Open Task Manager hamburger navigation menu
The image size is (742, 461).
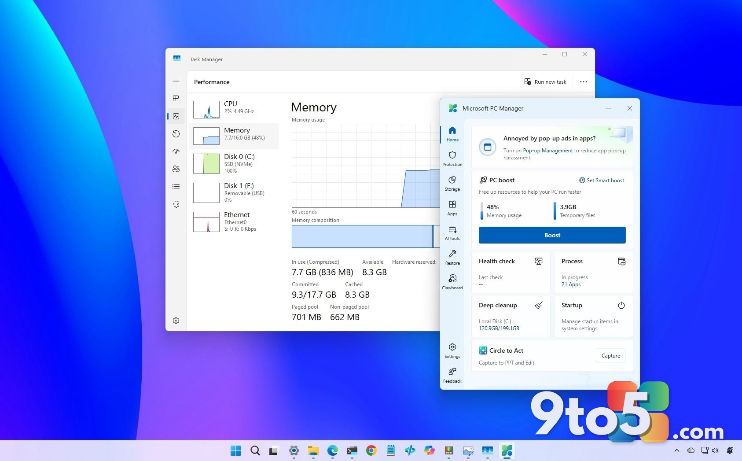point(176,81)
